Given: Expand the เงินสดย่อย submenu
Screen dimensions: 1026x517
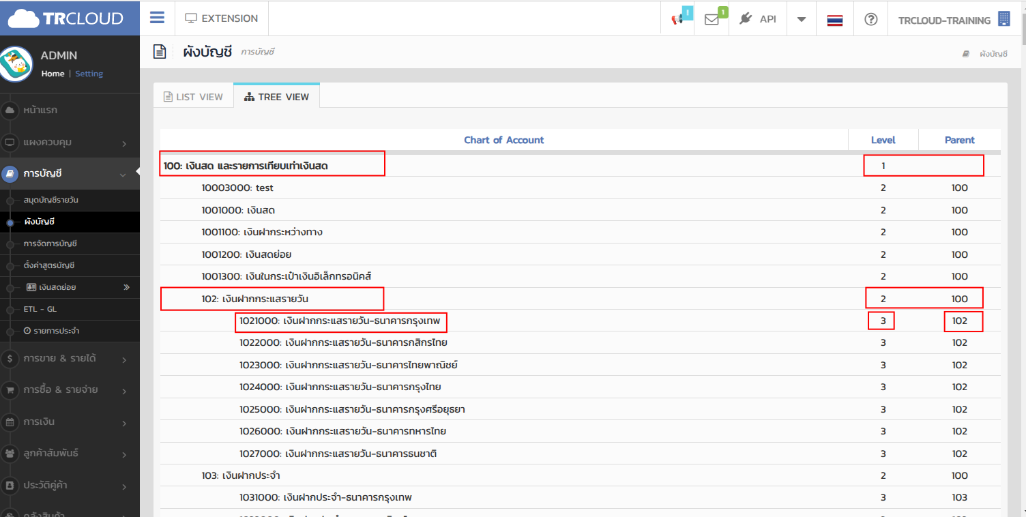Looking at the screenshot, I should point(70,287).
